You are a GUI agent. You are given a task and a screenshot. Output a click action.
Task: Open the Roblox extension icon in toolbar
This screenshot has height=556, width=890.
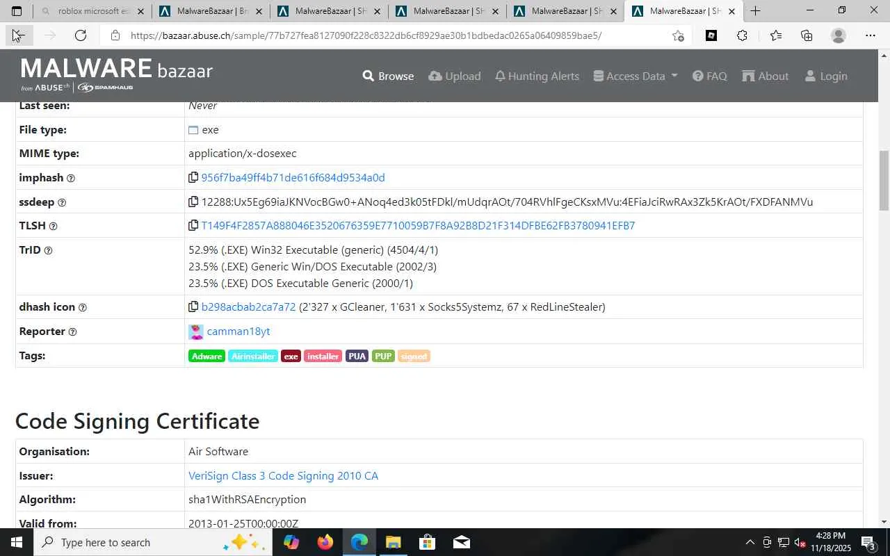711,35
